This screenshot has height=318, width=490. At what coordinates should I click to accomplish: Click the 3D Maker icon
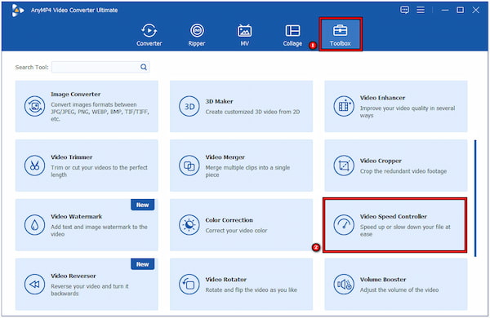(x=189, y=106)
